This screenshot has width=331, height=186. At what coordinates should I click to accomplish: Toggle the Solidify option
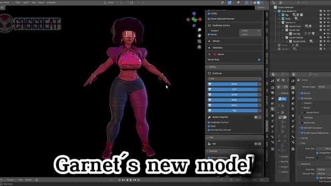click(209, 13)
